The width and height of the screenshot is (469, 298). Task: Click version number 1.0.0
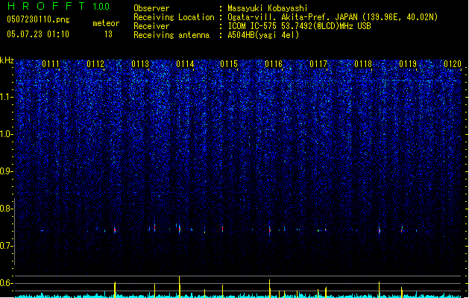(x=101, y=6)
